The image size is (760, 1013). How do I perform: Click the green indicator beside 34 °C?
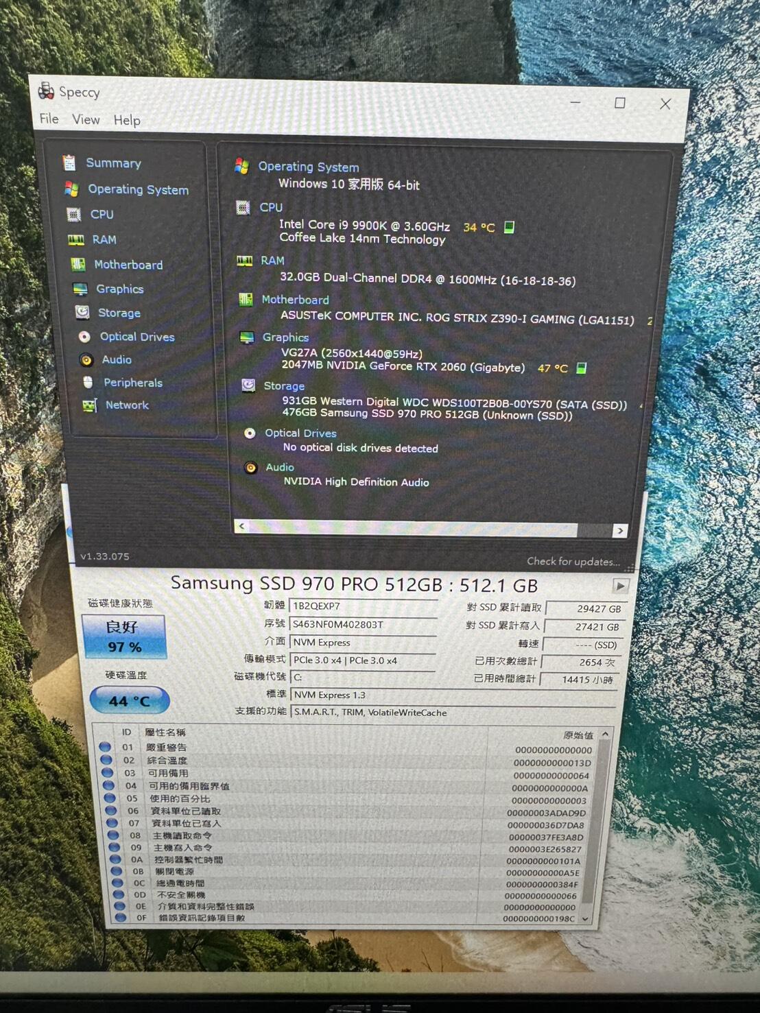[x=509, y=227]
